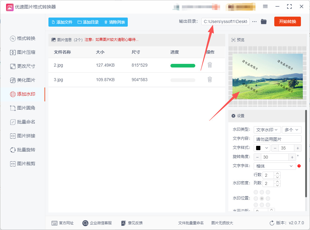Click the 开始转换 start conversion button

(288, 21)
